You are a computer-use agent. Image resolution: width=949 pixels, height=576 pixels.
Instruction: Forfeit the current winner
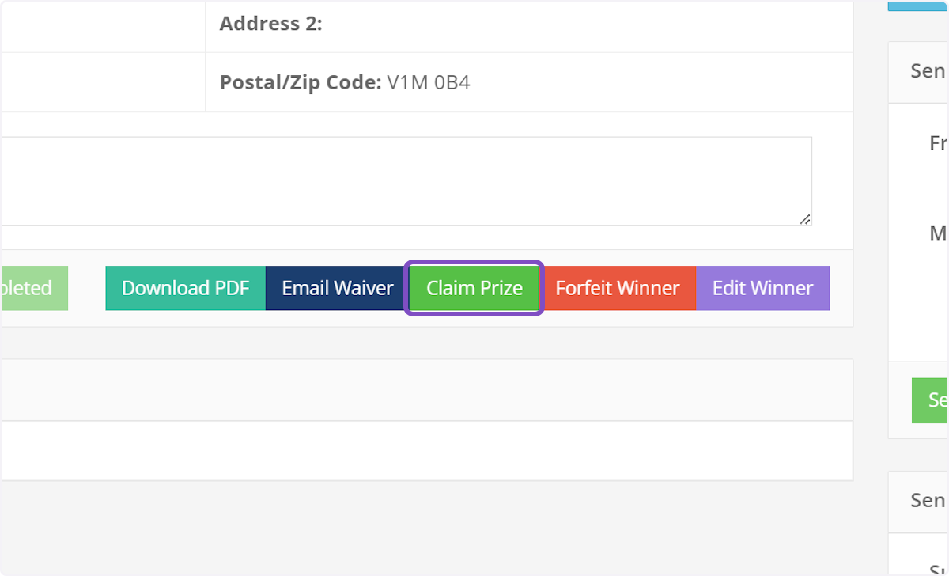619,288
